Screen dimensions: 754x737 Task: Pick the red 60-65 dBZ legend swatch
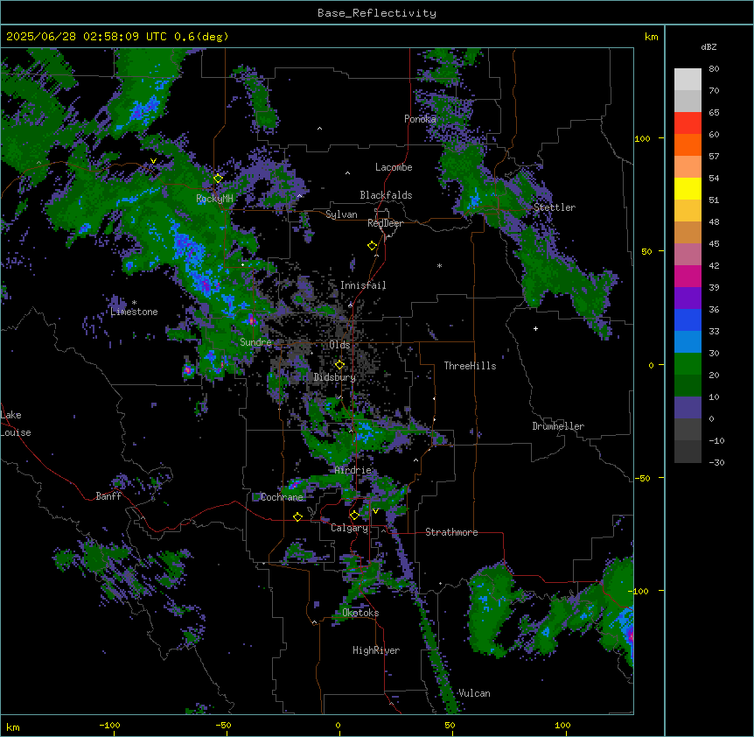click(688, 123)
